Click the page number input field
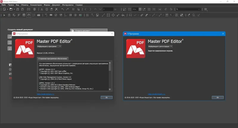238x128 pixels. pos(108,10)
